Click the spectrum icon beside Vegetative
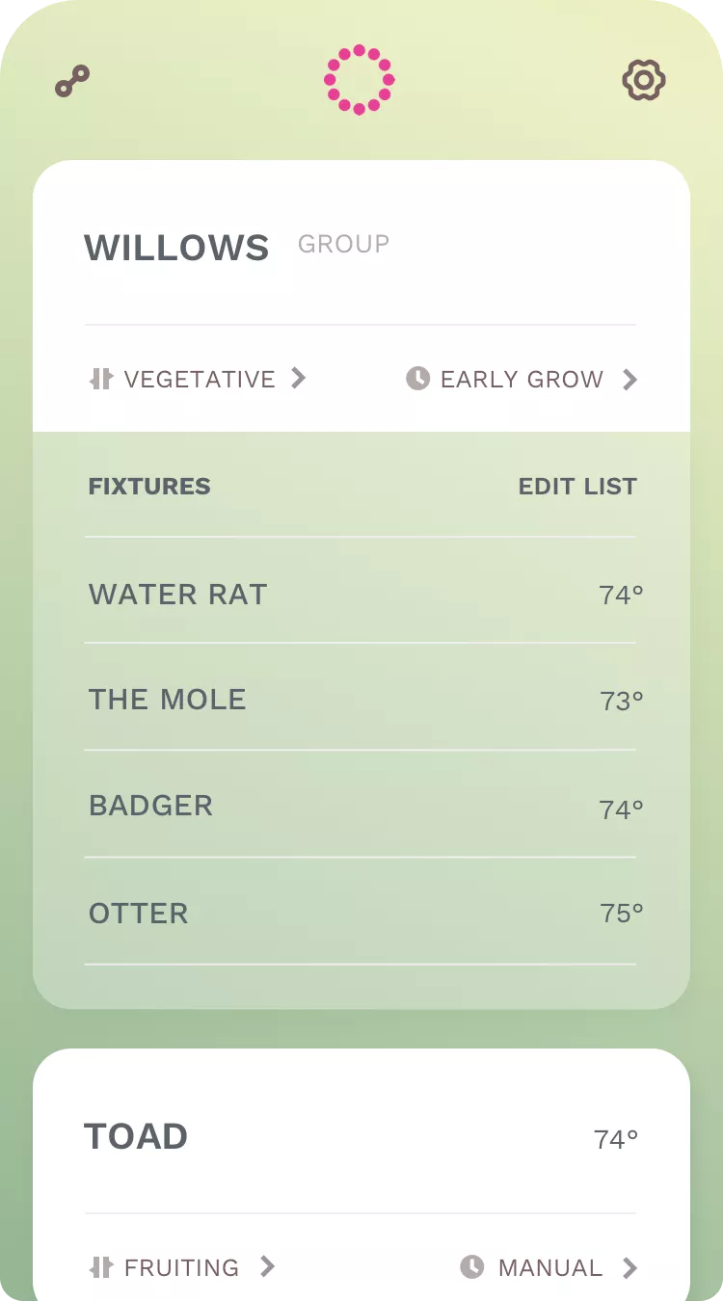Screen dimensions: 723x1301 pos(101,379)
